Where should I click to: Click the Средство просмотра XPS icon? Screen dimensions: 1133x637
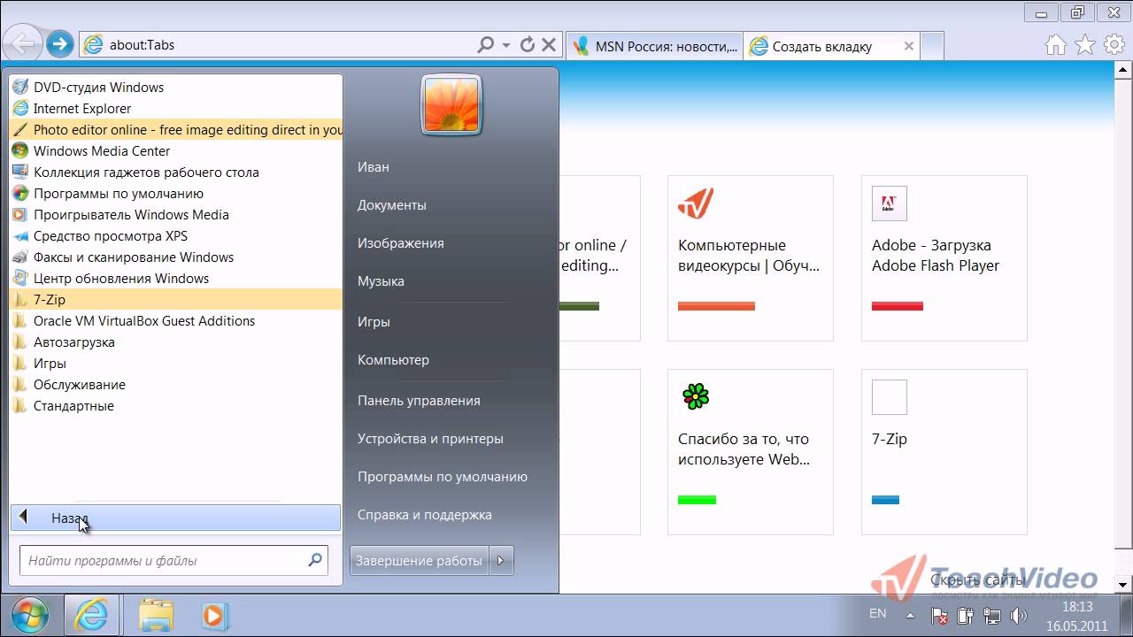(x=20, y=235)
